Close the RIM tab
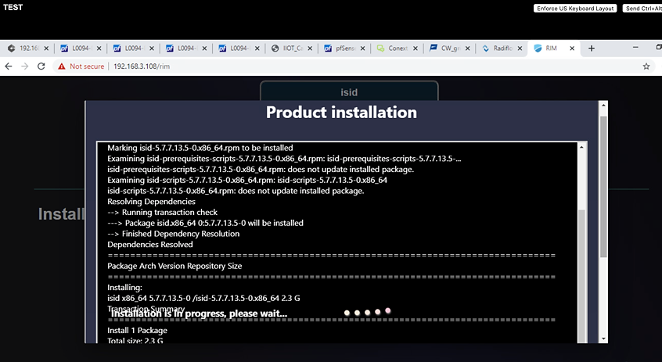 coord(572,48)
